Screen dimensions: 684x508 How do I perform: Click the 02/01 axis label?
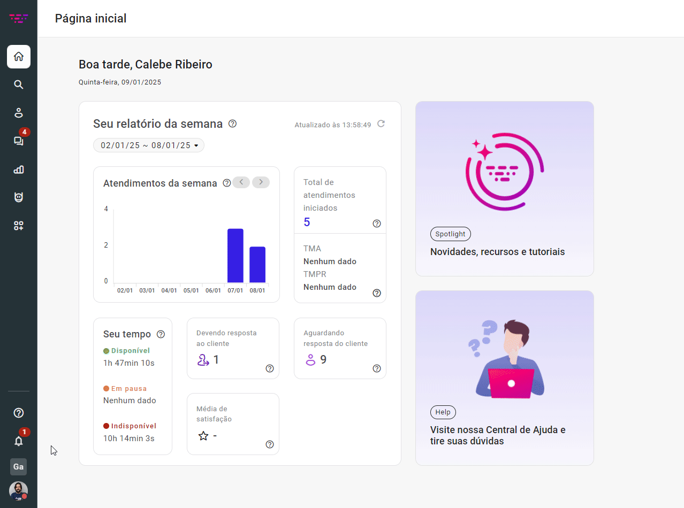(125, 290)
